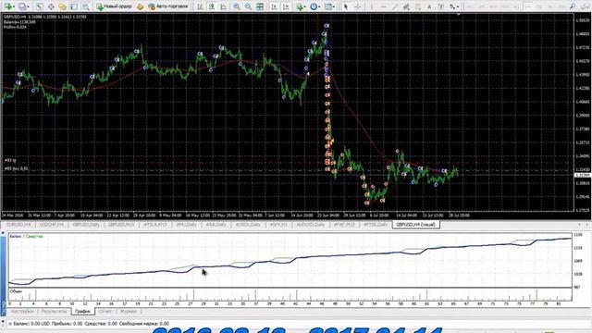Open the Profiles toolbar icon
592x333 pixels.
coord(22,6)
